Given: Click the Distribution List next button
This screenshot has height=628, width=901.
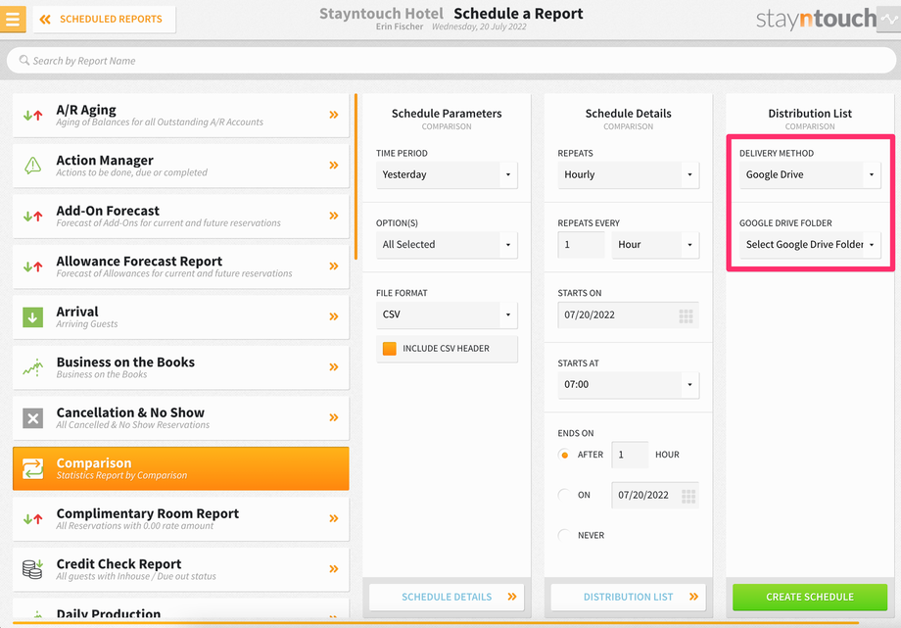Looking at the screenshot, I should click(x=628, y=597).
